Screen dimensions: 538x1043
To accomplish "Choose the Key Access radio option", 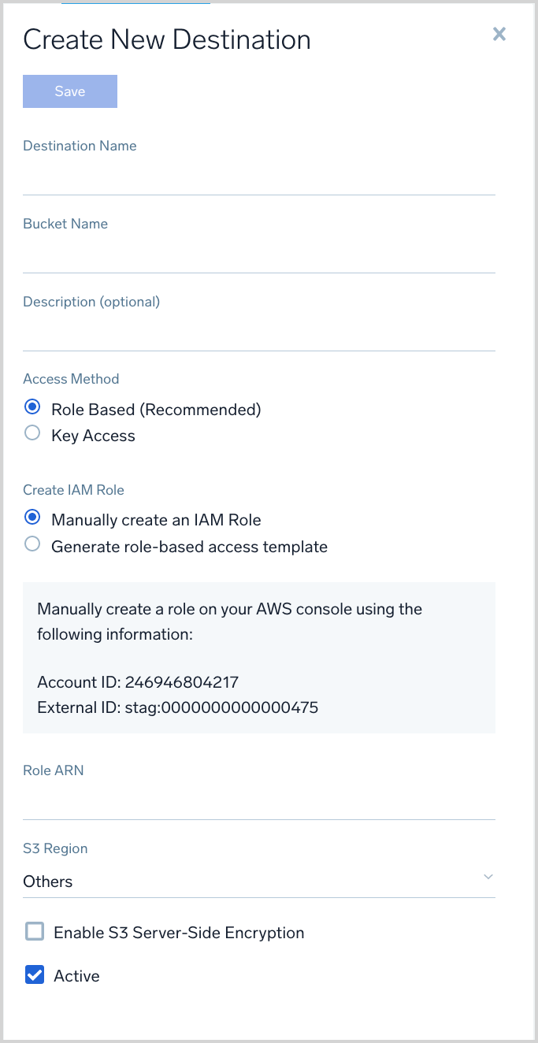I will (32, 433).
